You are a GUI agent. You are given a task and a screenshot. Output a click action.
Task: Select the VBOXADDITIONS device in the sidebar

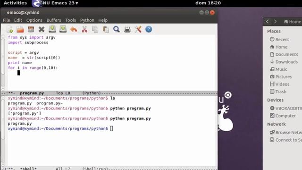point(286,108)
